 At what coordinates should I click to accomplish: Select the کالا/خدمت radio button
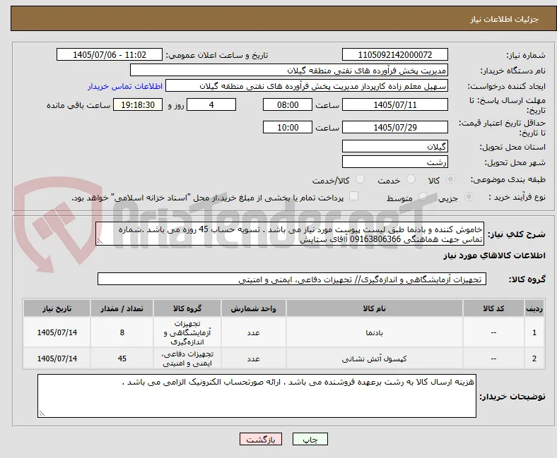point(360,179)
